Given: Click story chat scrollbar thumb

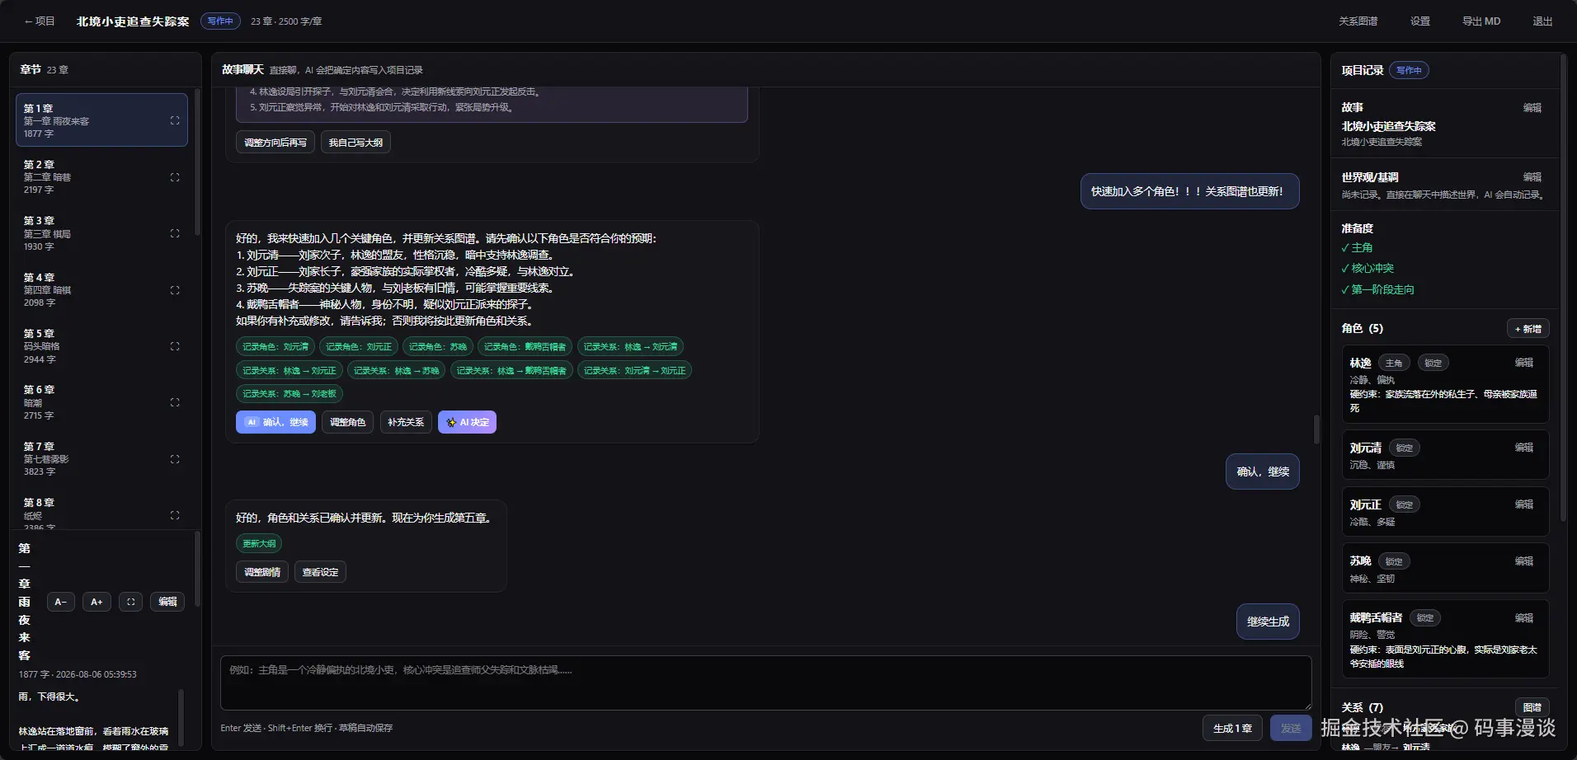Looking at the screenshot, I should [1316, 429].
